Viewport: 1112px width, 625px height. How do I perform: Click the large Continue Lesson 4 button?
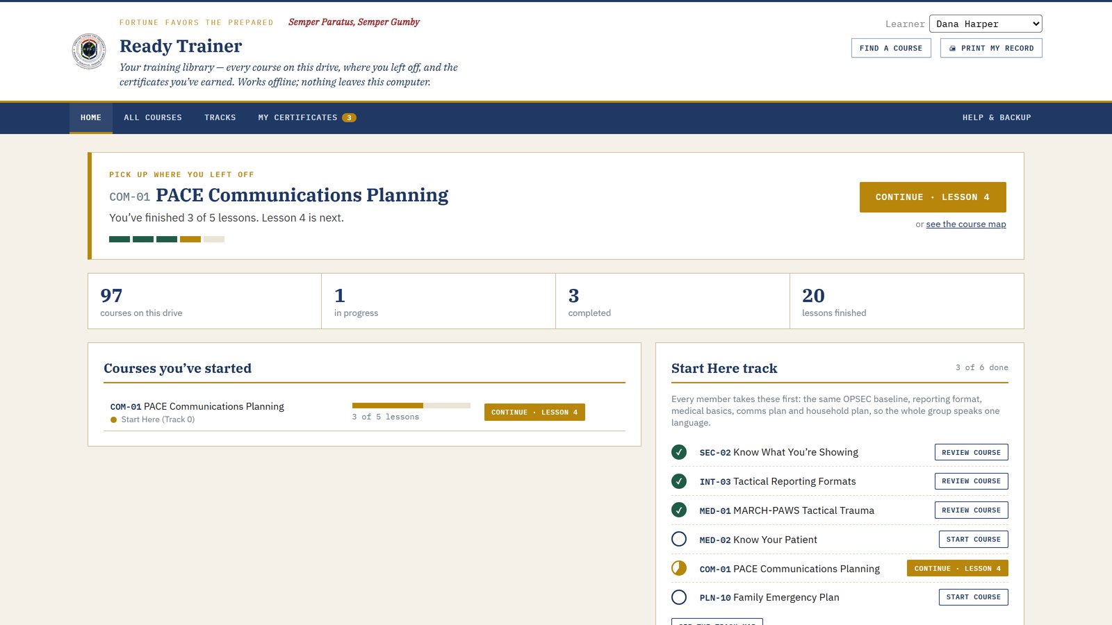point(933,197)
